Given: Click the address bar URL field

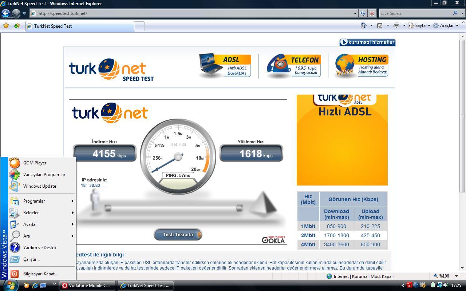Looking at the screenshot, I should 191,13.
